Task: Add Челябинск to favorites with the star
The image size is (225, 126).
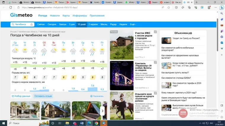Action: tap(32, 24)
